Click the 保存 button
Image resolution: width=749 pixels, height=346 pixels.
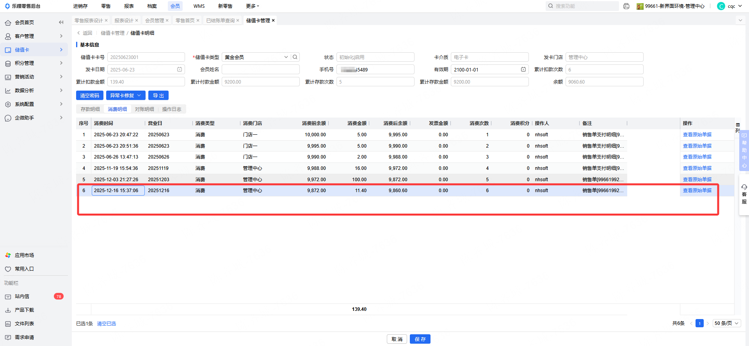tap(420, 339)
